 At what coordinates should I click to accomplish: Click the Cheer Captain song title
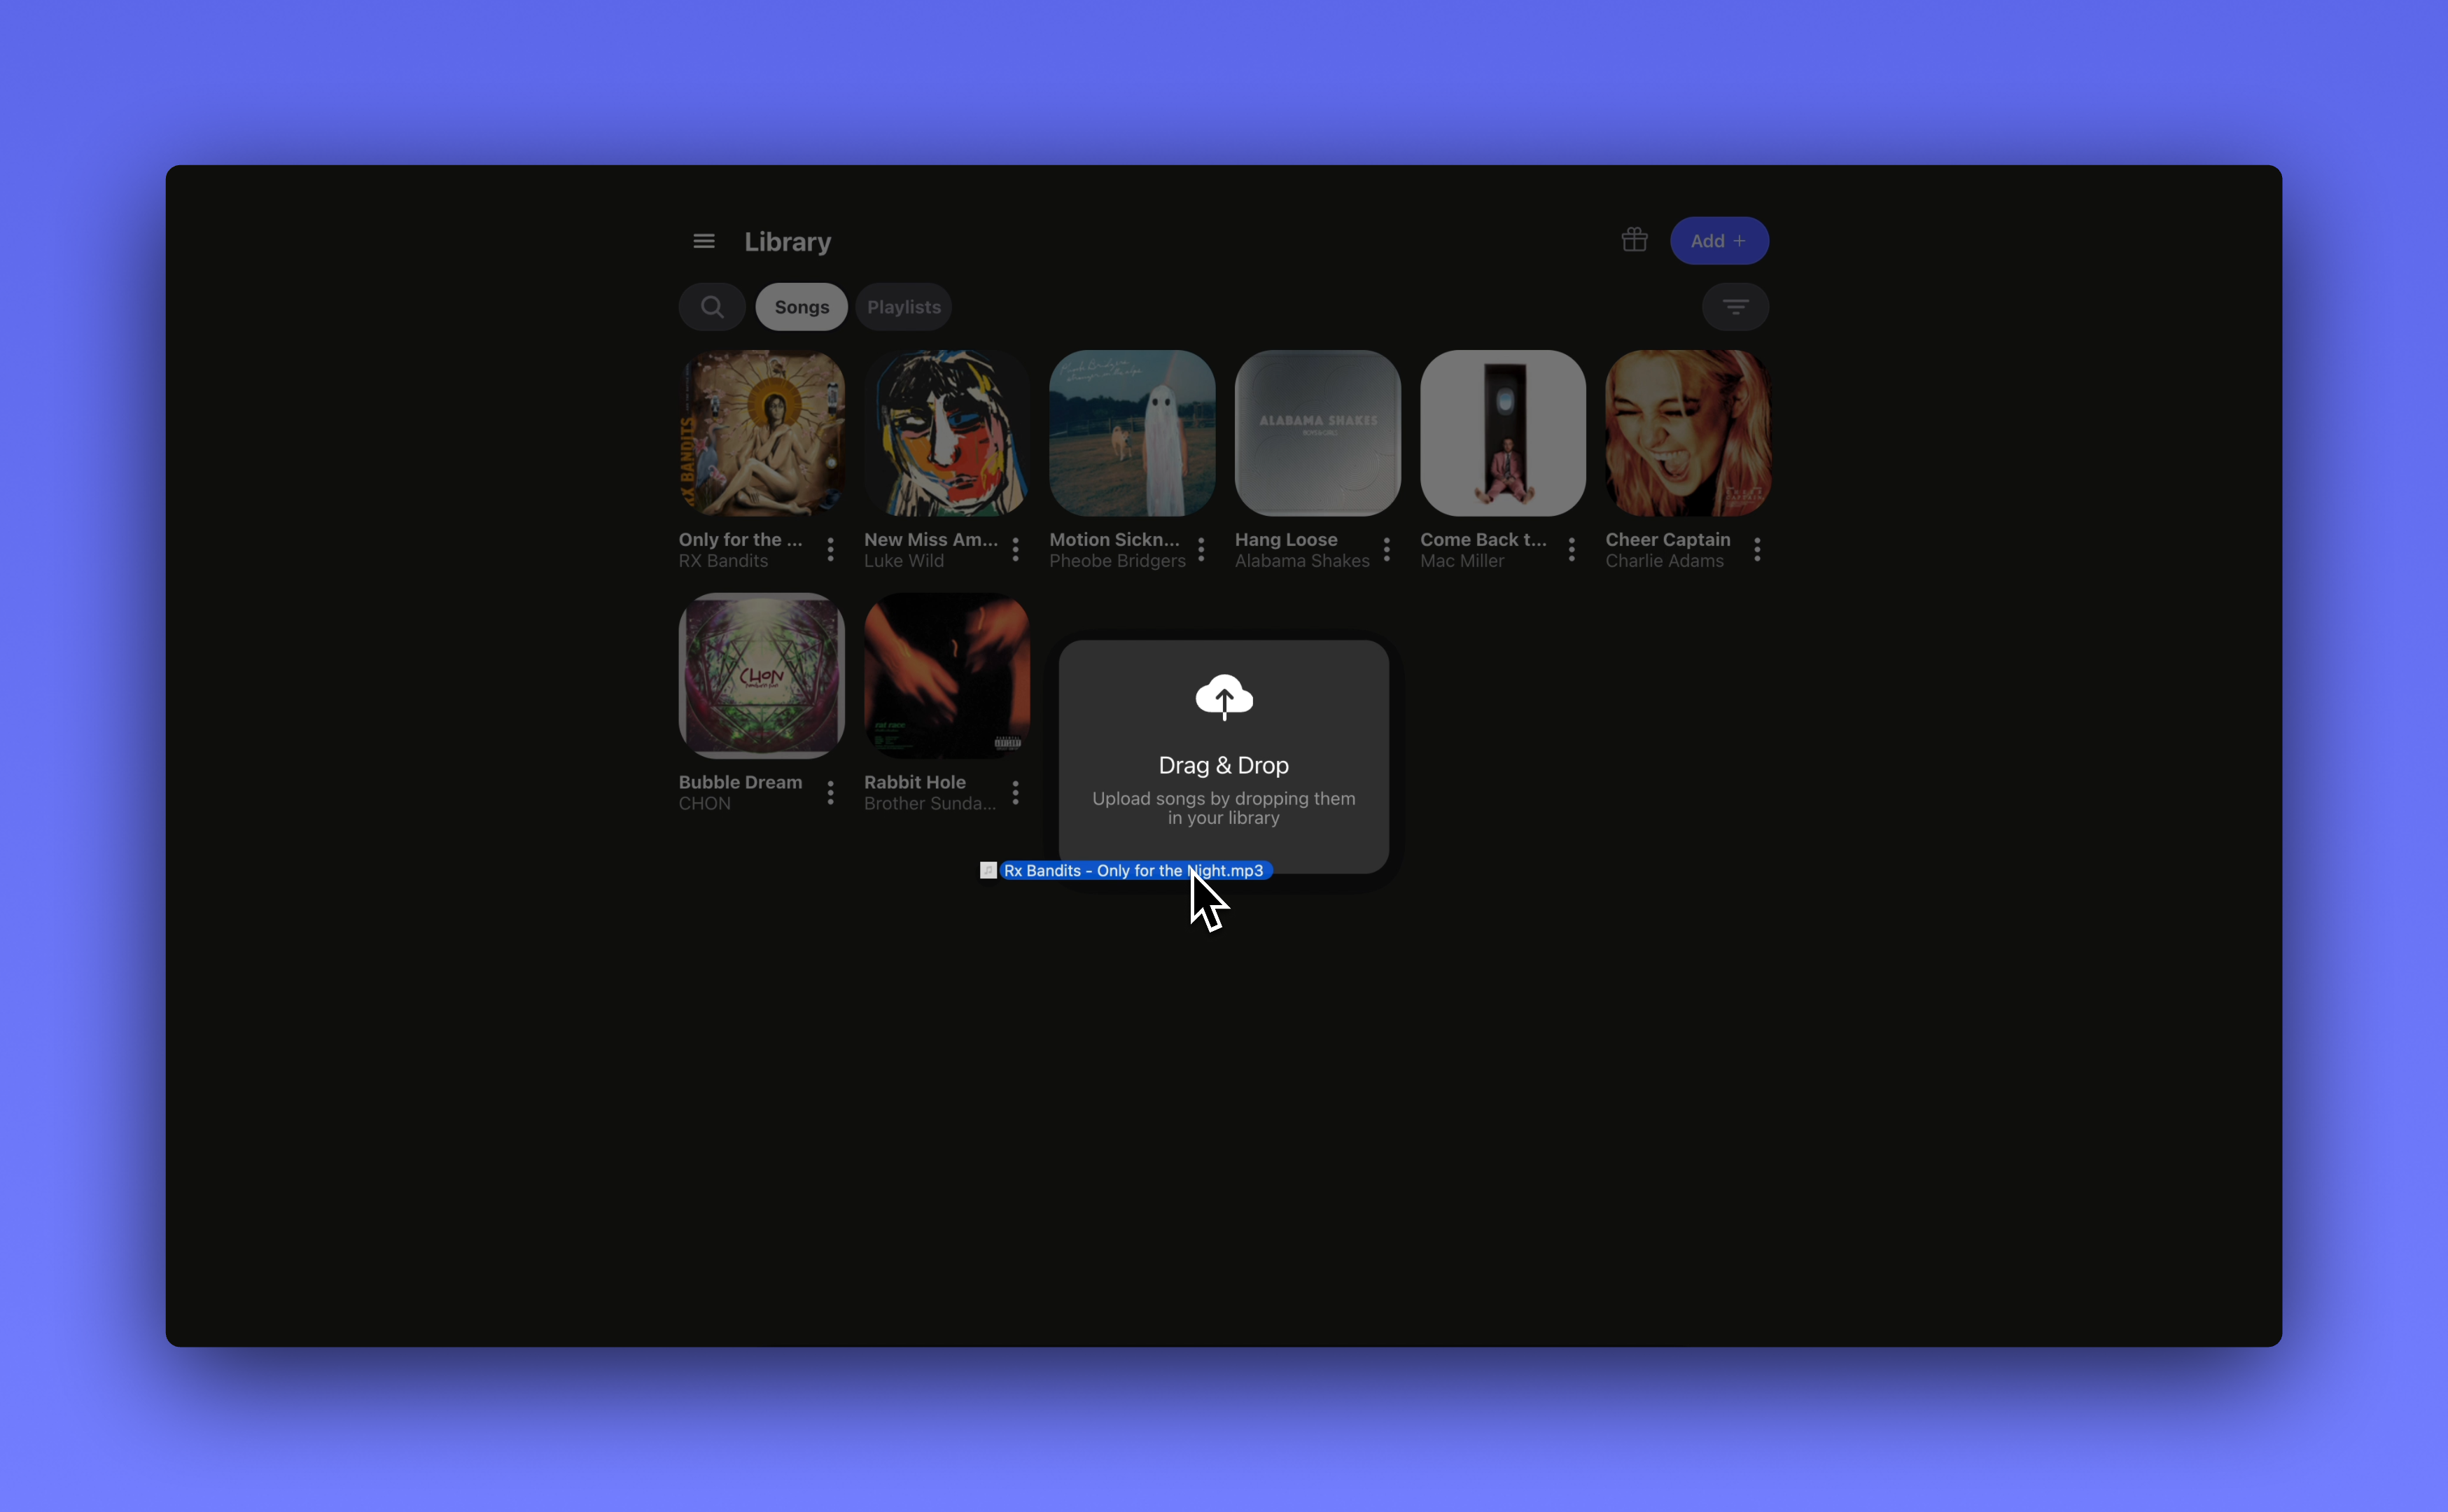click(x=1667, y=539)
